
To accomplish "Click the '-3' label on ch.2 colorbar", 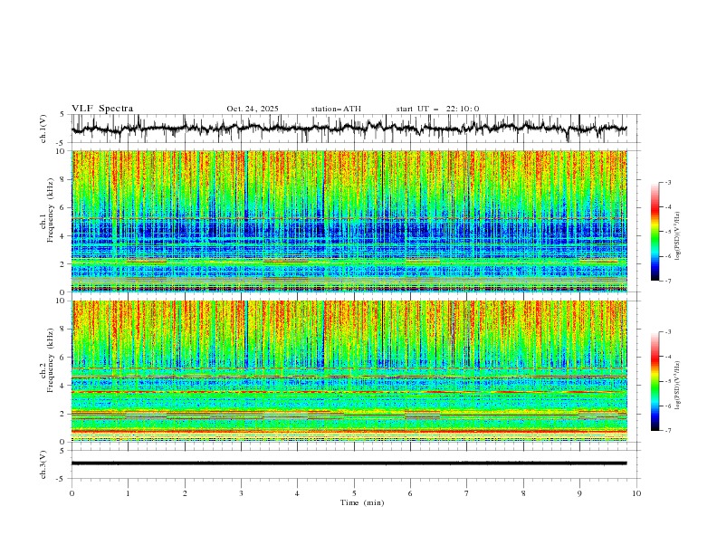I will coord(667,332).
